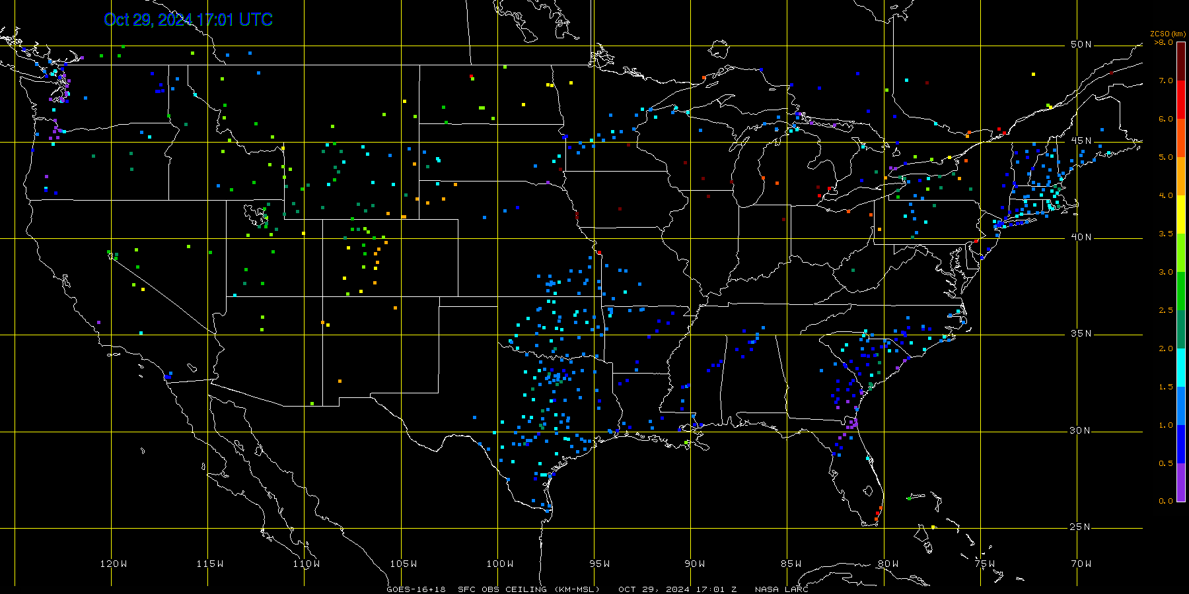1189x594 pixels.
Task: Click the "100 W" longitude label
Action: 500,564
